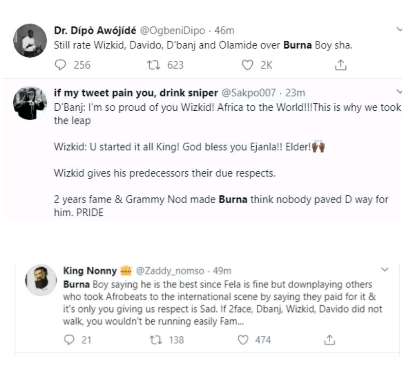Open dropdown chevron on Sakpo007's tweet
Image resolution: width=415 pixels, height=373 pixels.
coord(400,92)
